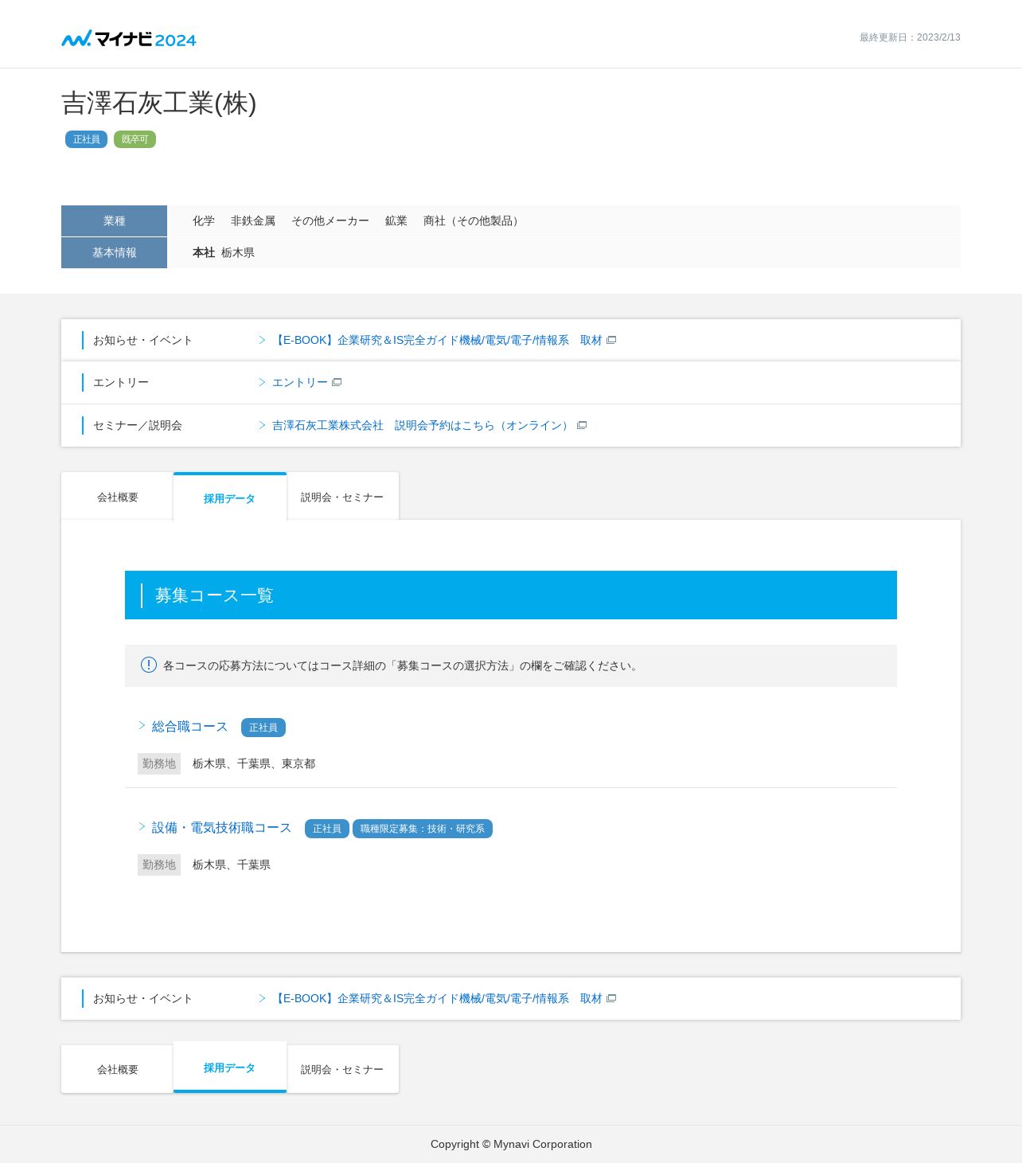The image size is (1022, 1163).
Task: Switch to top 説明会・セミナー tab
Action: click(342, 497)
